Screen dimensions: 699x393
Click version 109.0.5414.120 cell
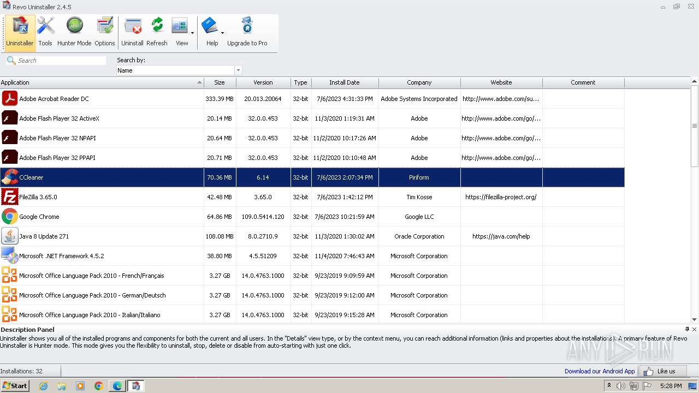[x=263, y=217]
